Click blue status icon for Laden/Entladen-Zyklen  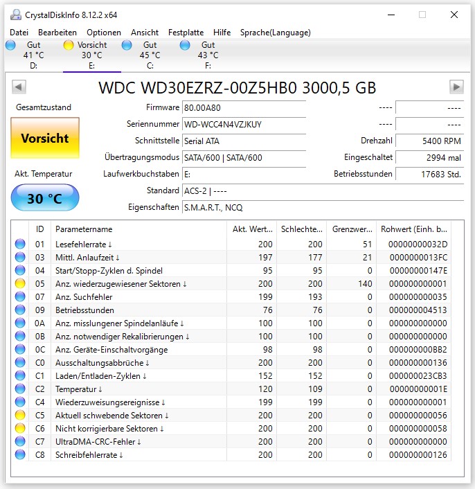pos(20,375)
